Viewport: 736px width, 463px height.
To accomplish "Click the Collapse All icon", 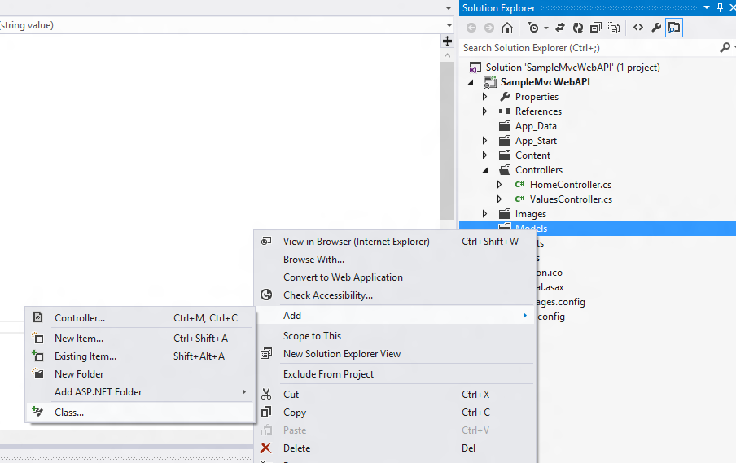I will (596, 28).
